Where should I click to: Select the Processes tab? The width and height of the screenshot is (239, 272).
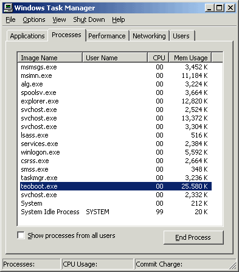click(66, 35)
